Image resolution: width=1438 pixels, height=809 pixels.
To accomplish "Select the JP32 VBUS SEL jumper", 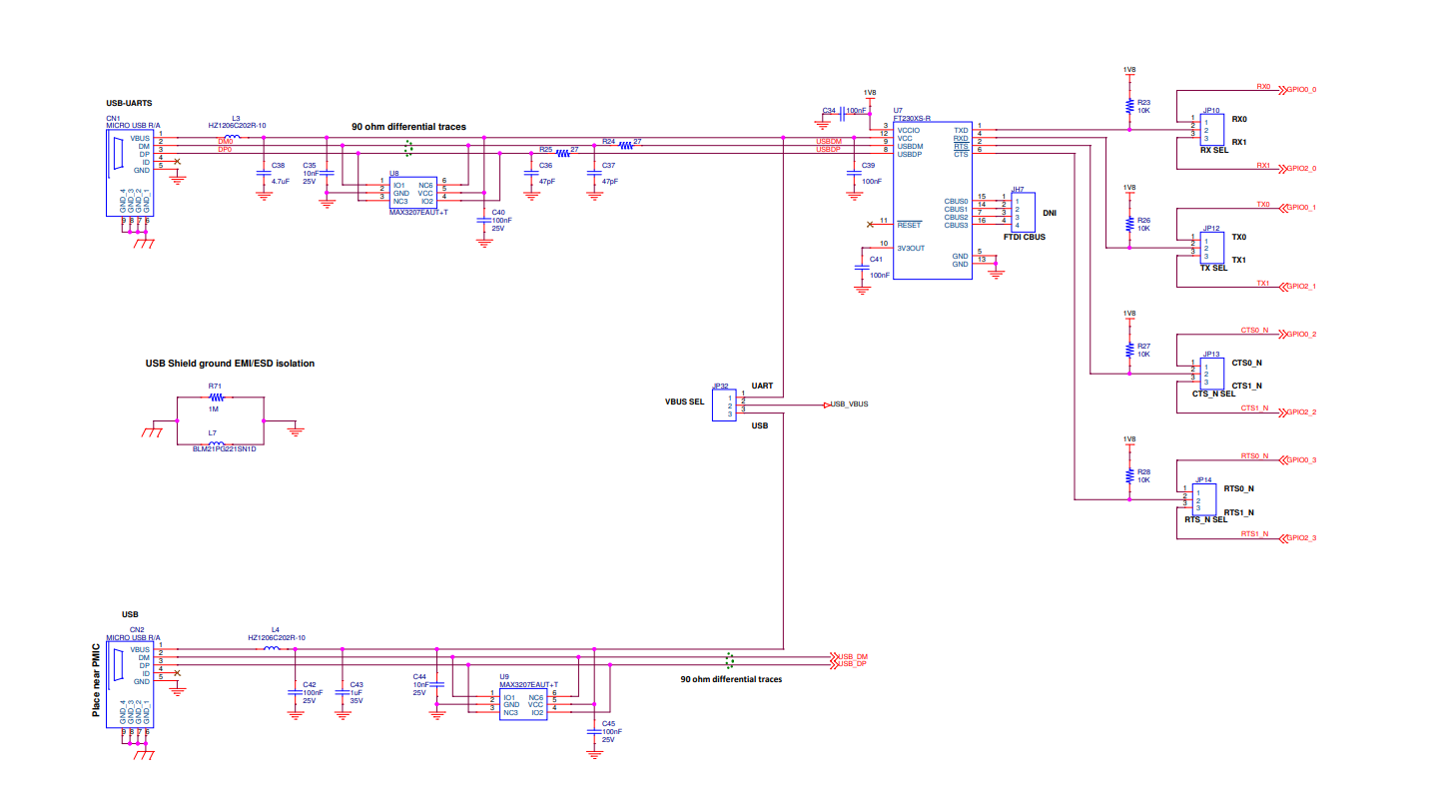I will click(724, 404).
